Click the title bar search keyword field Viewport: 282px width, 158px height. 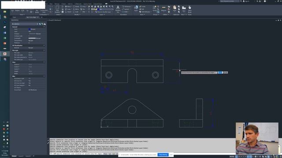point(230,1)
